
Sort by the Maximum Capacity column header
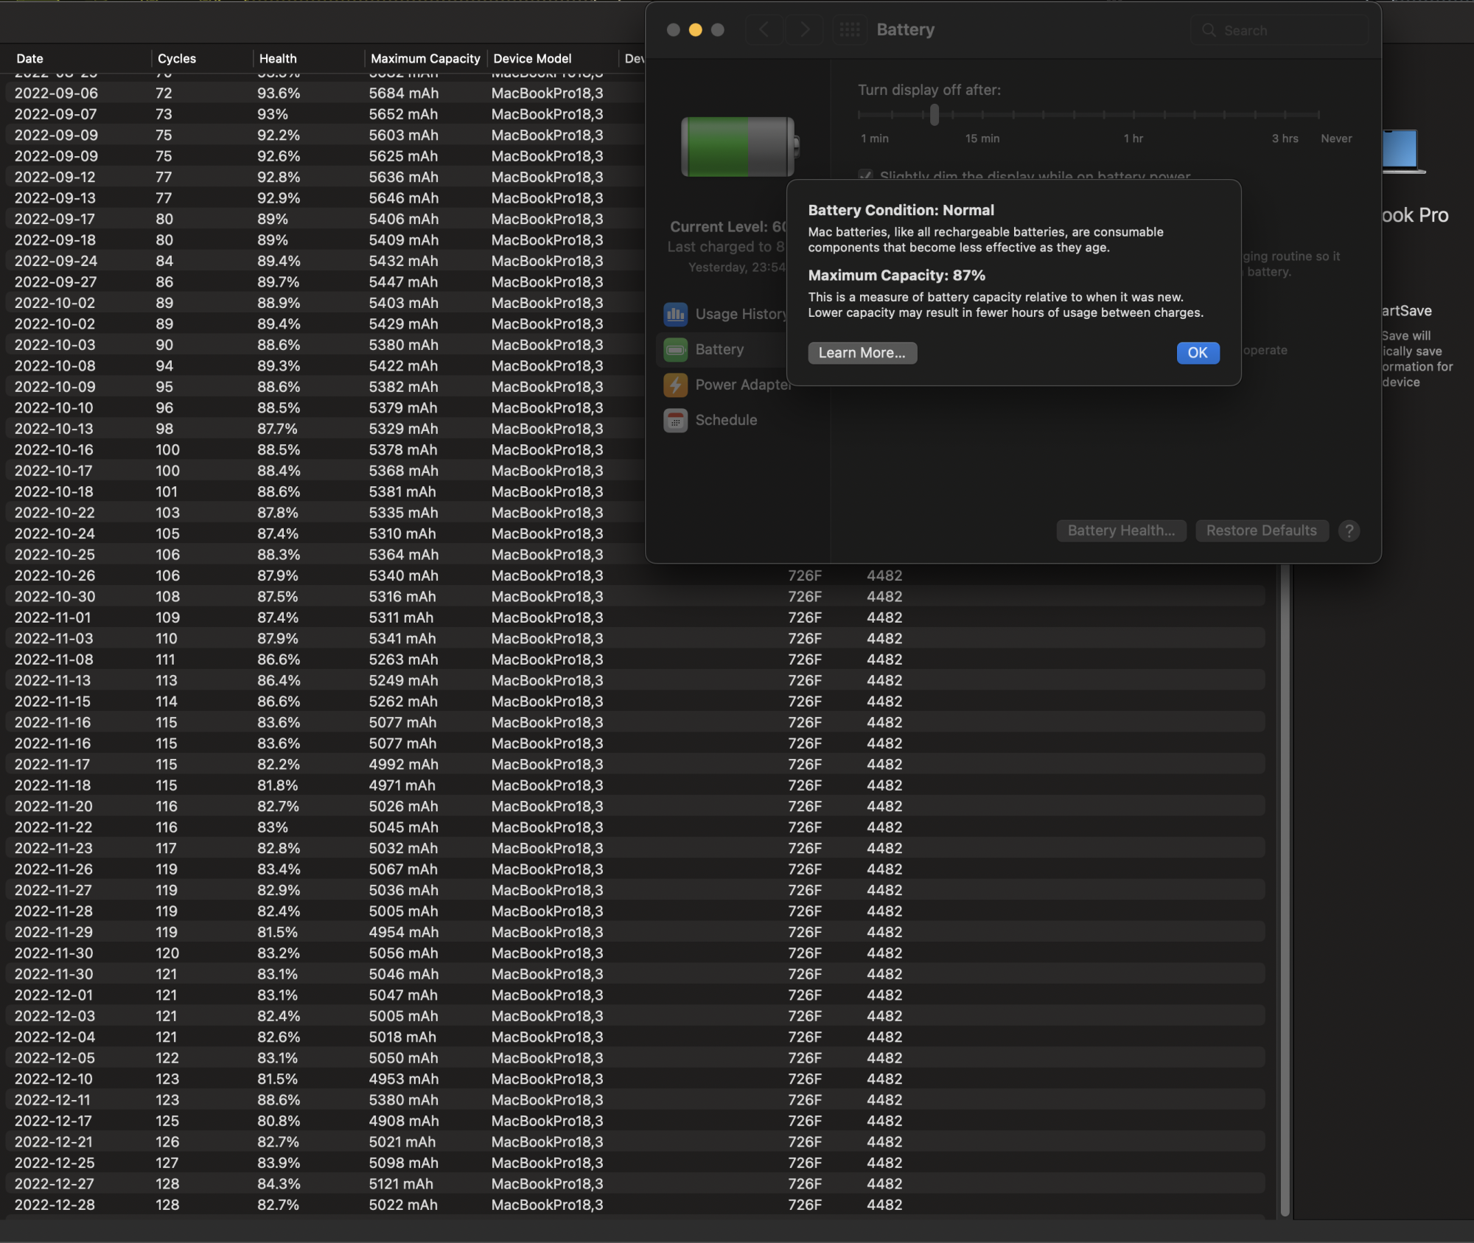click(x=425, y=59)
